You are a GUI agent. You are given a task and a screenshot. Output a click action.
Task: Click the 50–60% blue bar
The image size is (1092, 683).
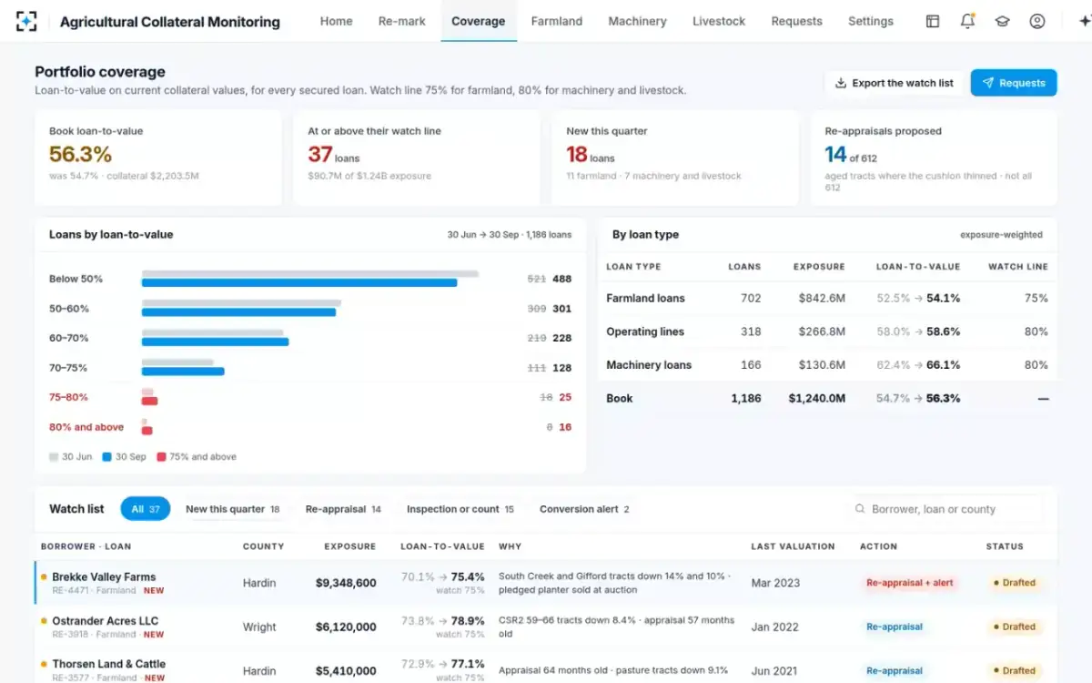point(238,312)
